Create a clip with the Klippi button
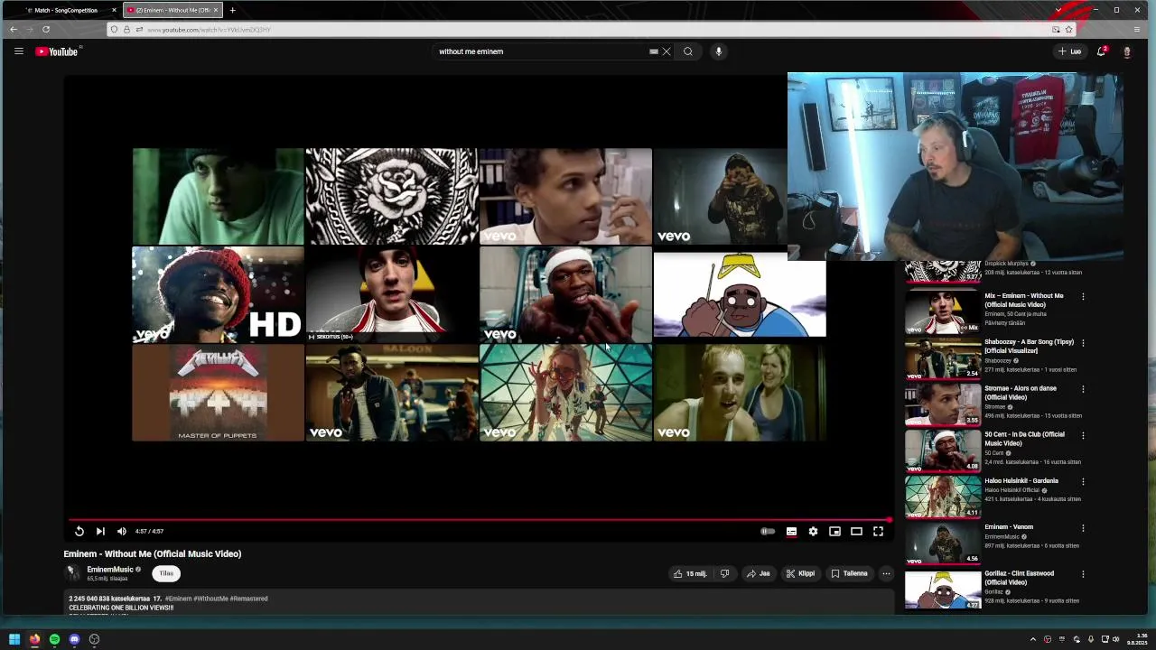The width and height of the screenshot is (1156, 650). point(801,573)
